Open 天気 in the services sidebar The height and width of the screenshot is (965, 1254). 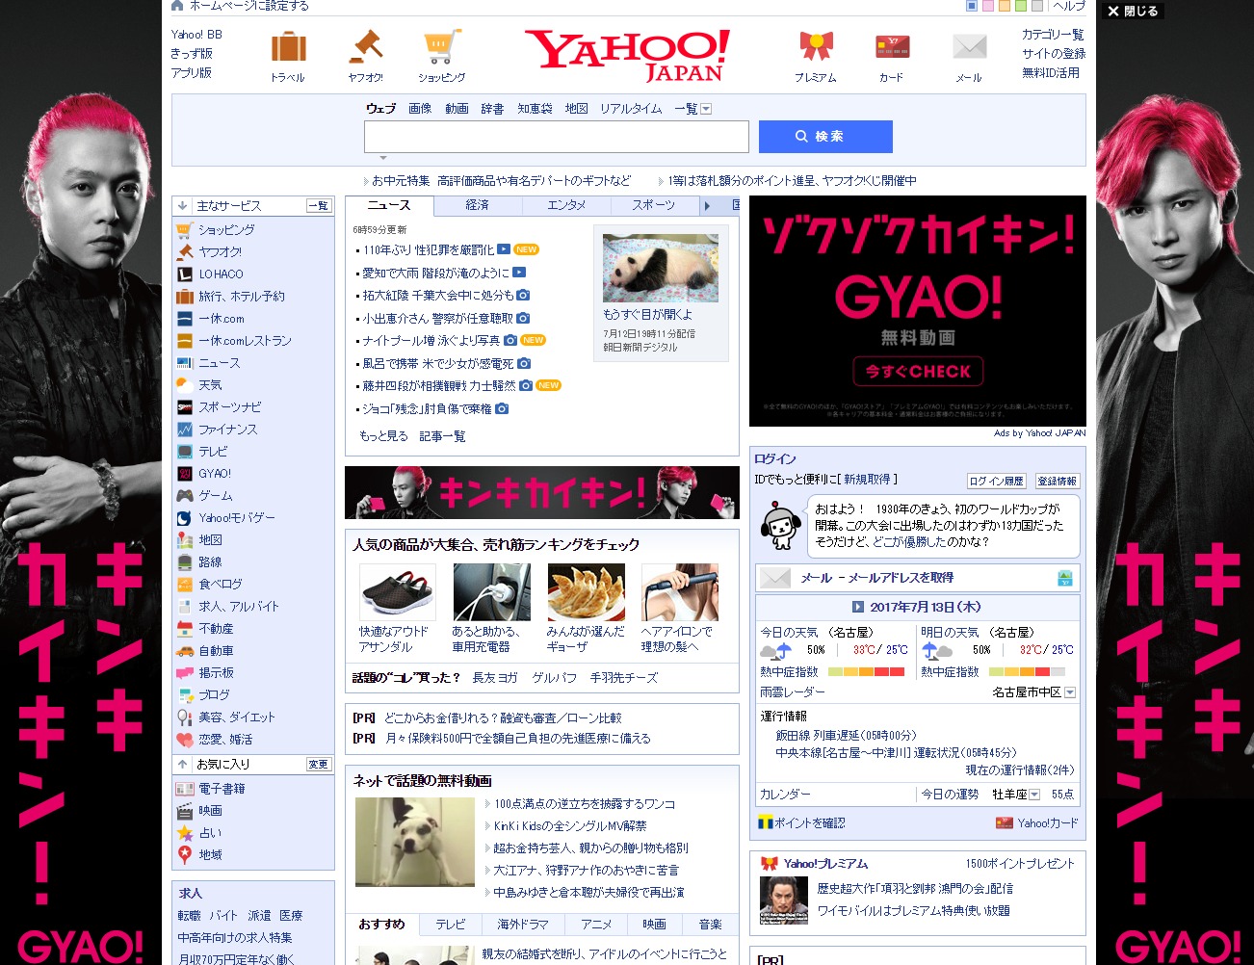[x=210, y=384]
